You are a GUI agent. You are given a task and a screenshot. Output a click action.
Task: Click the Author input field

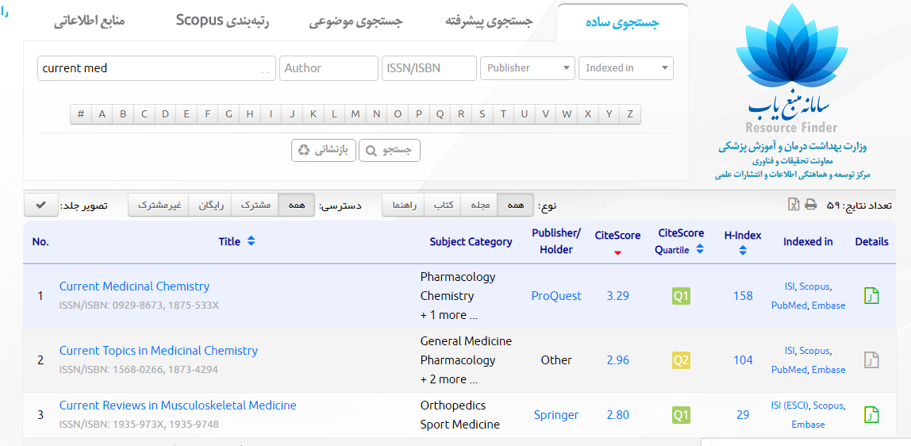pyautogui.click(x=329, y=68)
